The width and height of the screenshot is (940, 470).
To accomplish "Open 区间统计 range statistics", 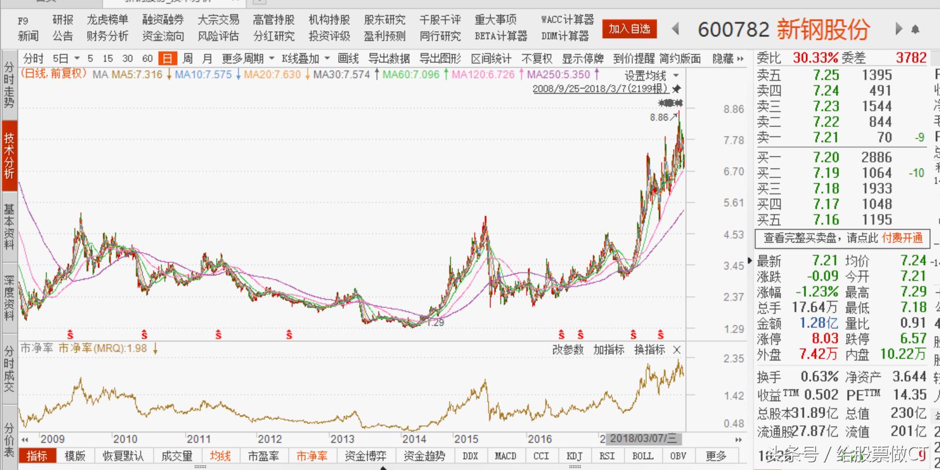I will click(491, 59).
